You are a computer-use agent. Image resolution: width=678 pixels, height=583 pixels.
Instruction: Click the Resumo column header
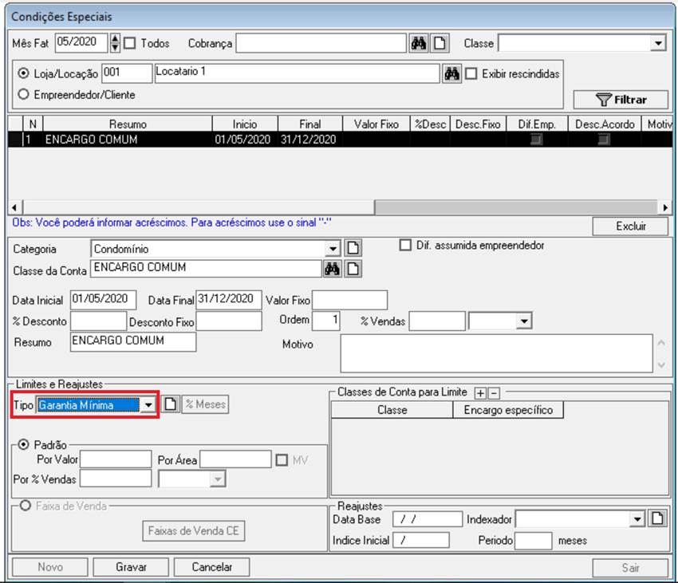tap(128, 124)
